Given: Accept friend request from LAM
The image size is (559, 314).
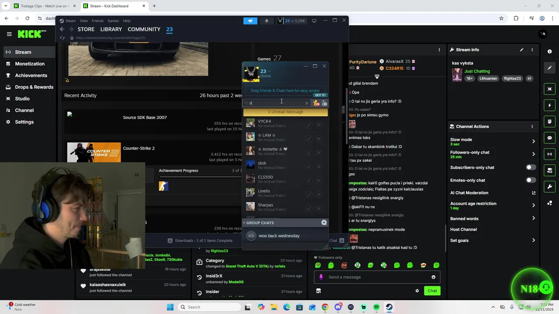Looking at the screenshot, I should (309, 139).
